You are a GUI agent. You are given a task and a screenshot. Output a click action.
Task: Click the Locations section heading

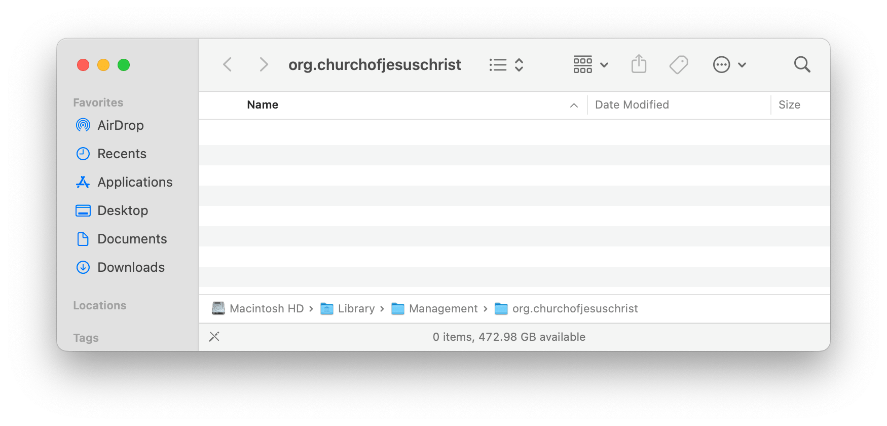point(100,305)
